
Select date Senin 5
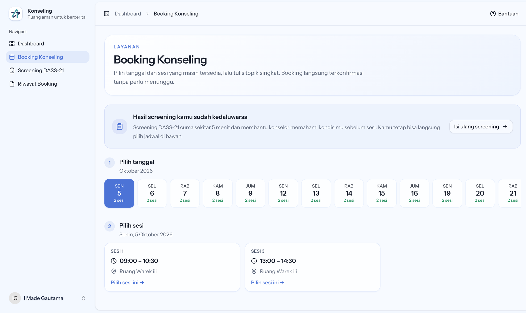(x=119, y=193)
